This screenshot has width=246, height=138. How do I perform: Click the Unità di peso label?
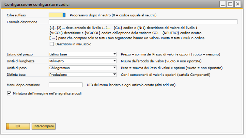click(17, 68)
